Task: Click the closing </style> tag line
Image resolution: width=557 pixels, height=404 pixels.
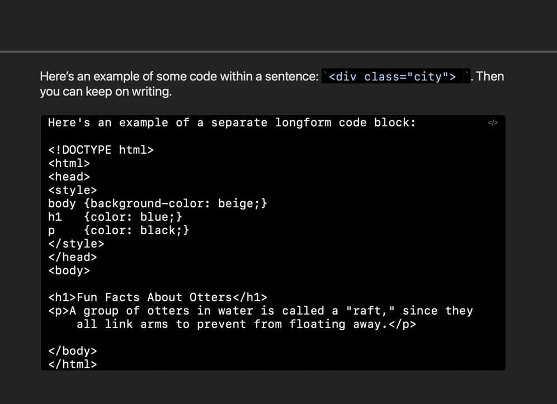Action: pos(76,244)
